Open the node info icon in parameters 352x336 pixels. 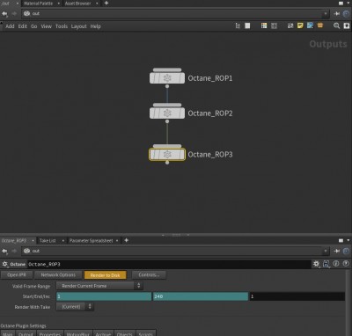pyautogui.click(x=336, y=264)
